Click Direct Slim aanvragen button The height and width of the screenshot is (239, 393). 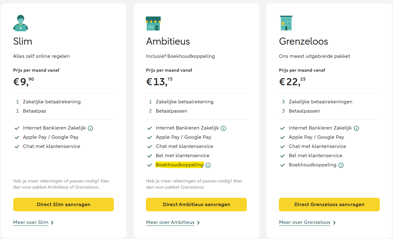click(63, 205)
